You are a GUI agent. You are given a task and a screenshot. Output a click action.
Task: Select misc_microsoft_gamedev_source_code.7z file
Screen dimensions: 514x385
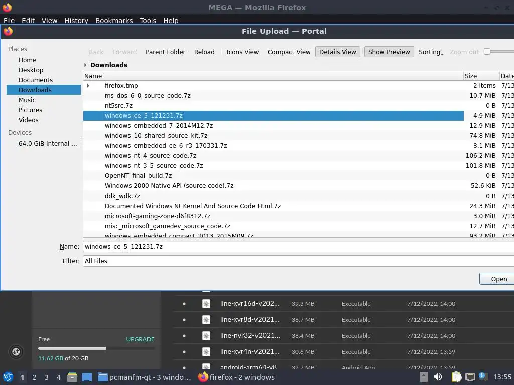(x=168, y=226)
